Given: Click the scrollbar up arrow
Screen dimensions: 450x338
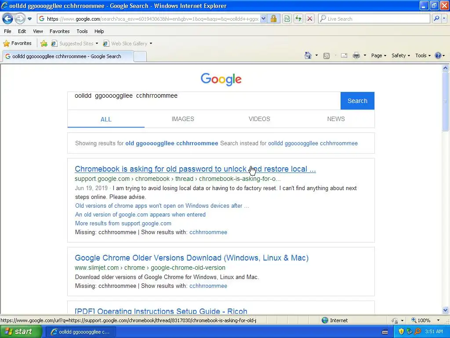Looking at the screenshot, I should 446,68.
